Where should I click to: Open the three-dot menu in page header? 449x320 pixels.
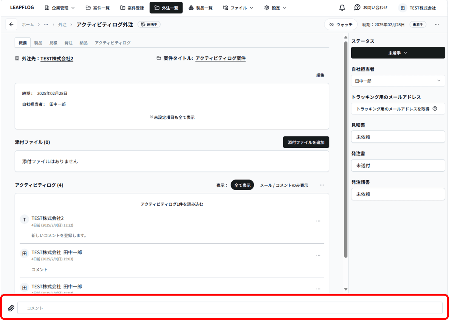(x=437, y=24)
